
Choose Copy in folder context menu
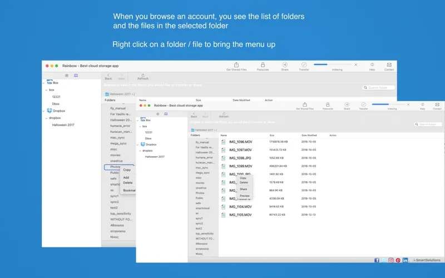pyautogui.click(x=127, y=170)
